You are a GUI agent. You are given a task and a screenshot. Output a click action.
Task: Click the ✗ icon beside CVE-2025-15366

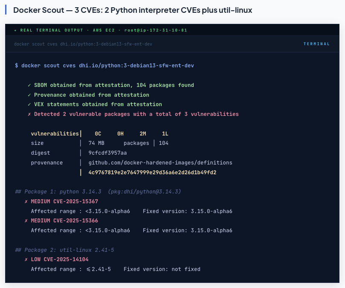(25, 221)
